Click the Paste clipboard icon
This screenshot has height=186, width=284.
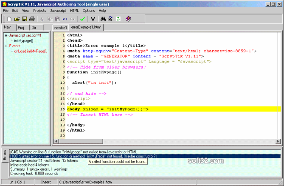[x=57, y=19]
